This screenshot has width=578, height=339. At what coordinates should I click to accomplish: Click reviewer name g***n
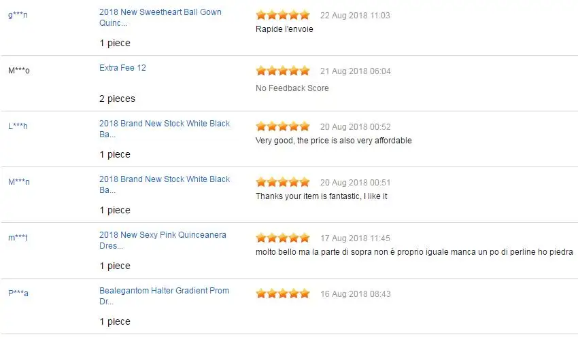point(18,15)
